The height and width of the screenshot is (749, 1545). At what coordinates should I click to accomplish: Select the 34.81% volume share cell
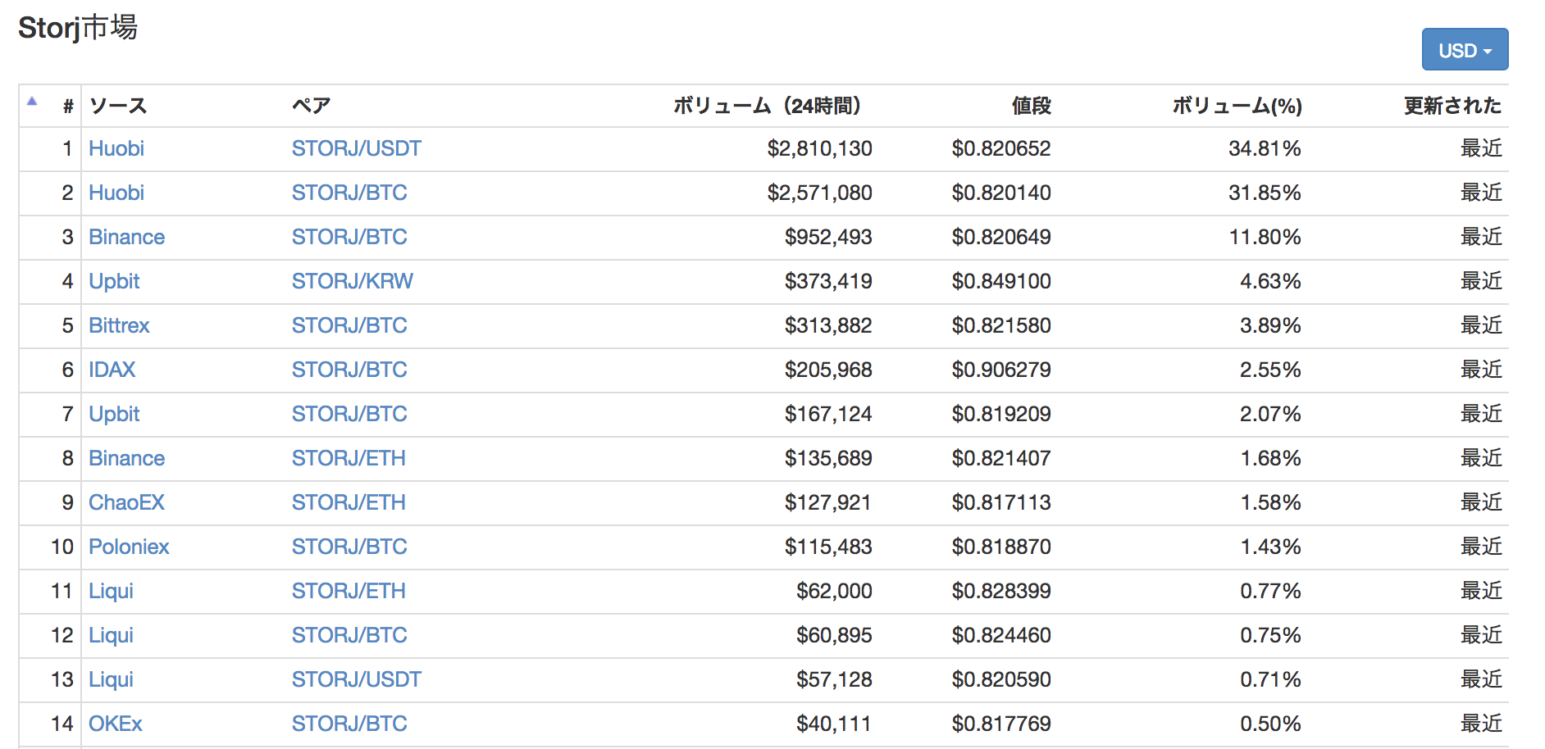pos(1265,148)
